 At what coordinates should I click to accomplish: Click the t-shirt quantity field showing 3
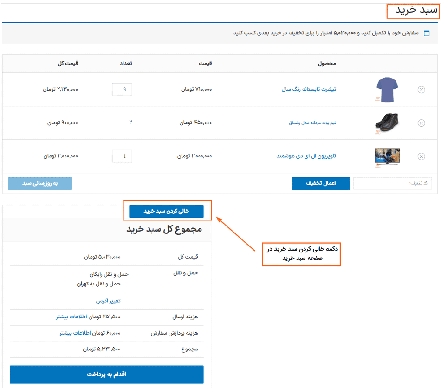click(x=122, y=90)
